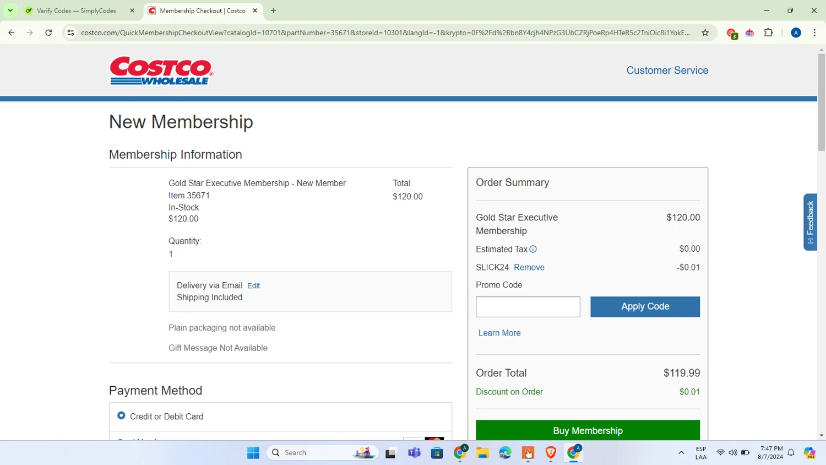Click Gold Star Executive Membership item title
826x465 pixels.
(257, 183)
